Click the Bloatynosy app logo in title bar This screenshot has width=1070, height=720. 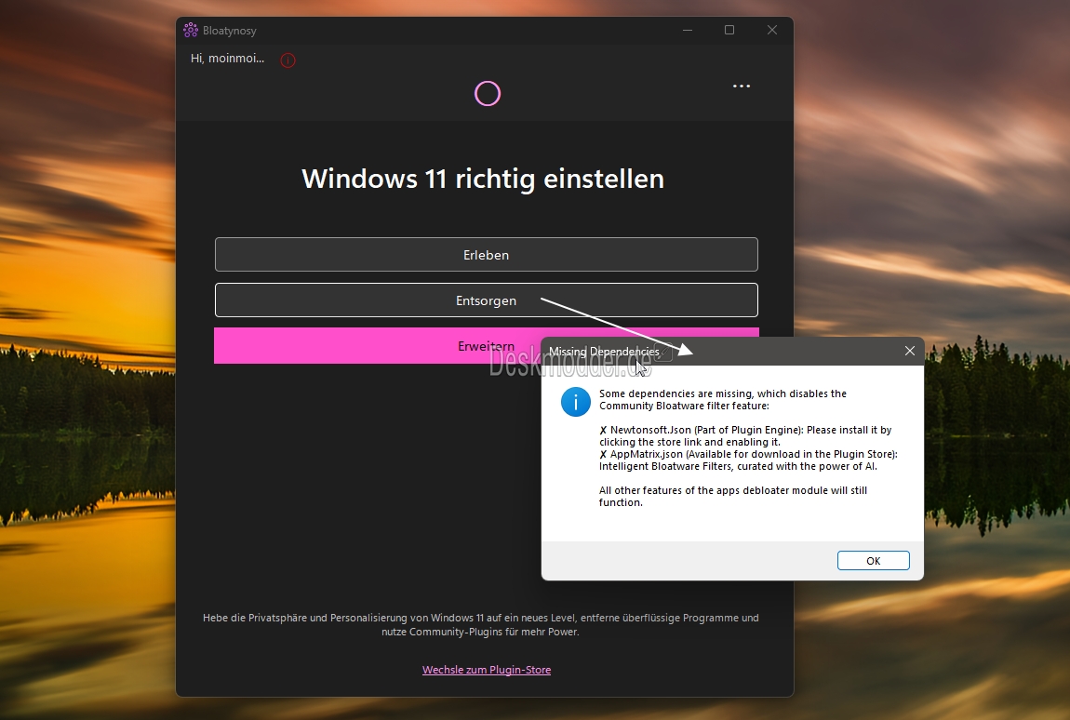click(191, 30)
